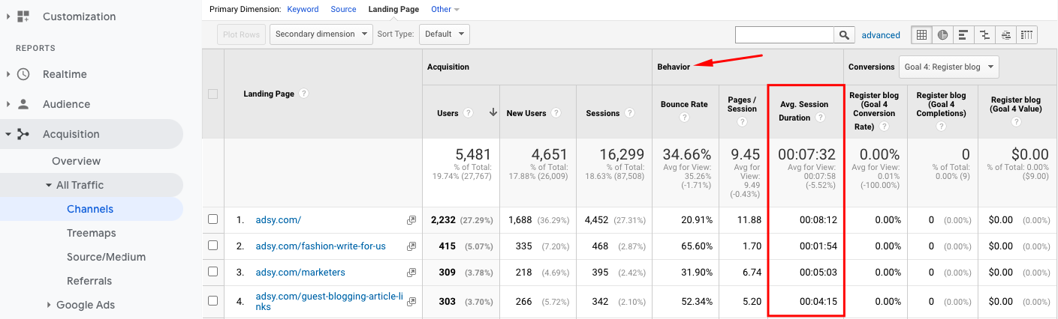Click the Plot Rows button
Screen dimensions: 1058x319
[240, 34]
